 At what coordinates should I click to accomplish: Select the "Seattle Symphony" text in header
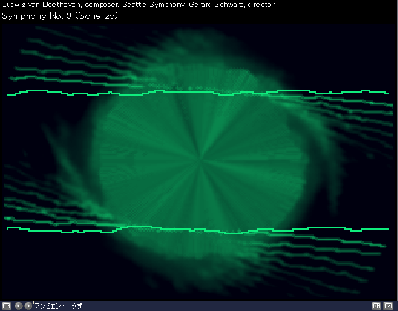click(157, 4)
